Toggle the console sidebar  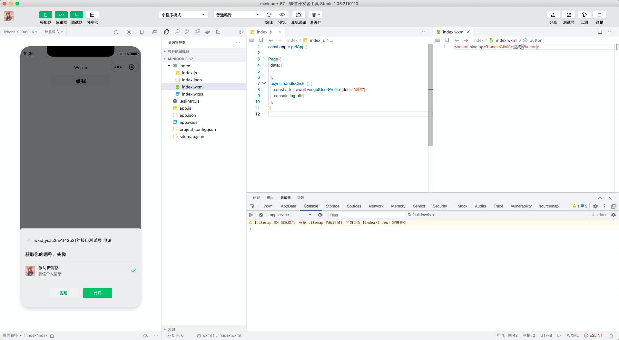click(252, 215)
